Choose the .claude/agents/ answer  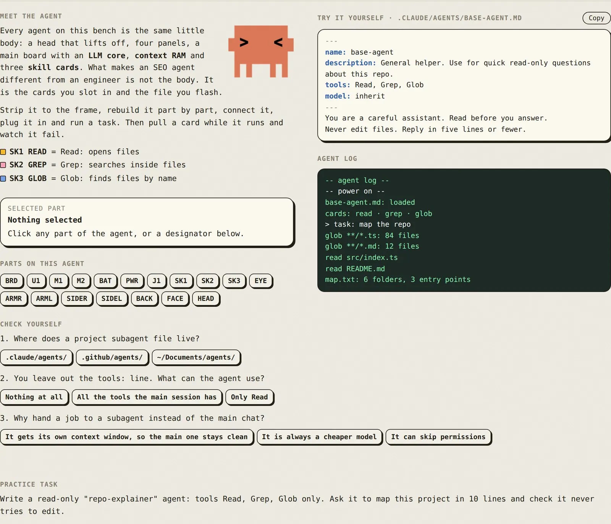click(36, 357)
